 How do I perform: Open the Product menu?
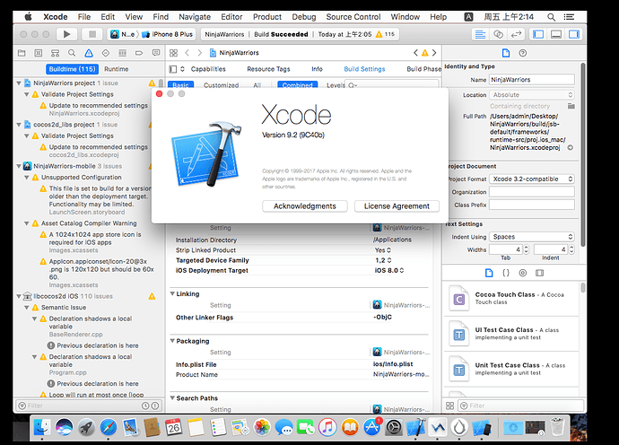click(267, 17)
